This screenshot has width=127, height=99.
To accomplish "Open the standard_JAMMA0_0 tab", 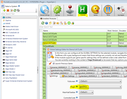I will pyautogui.click(x=88, y=76).
